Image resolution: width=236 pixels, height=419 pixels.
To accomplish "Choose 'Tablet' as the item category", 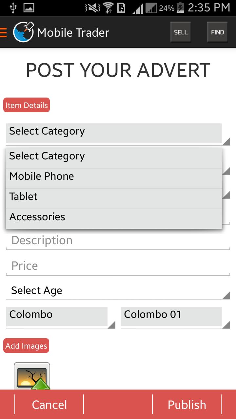I will [23, 196].
